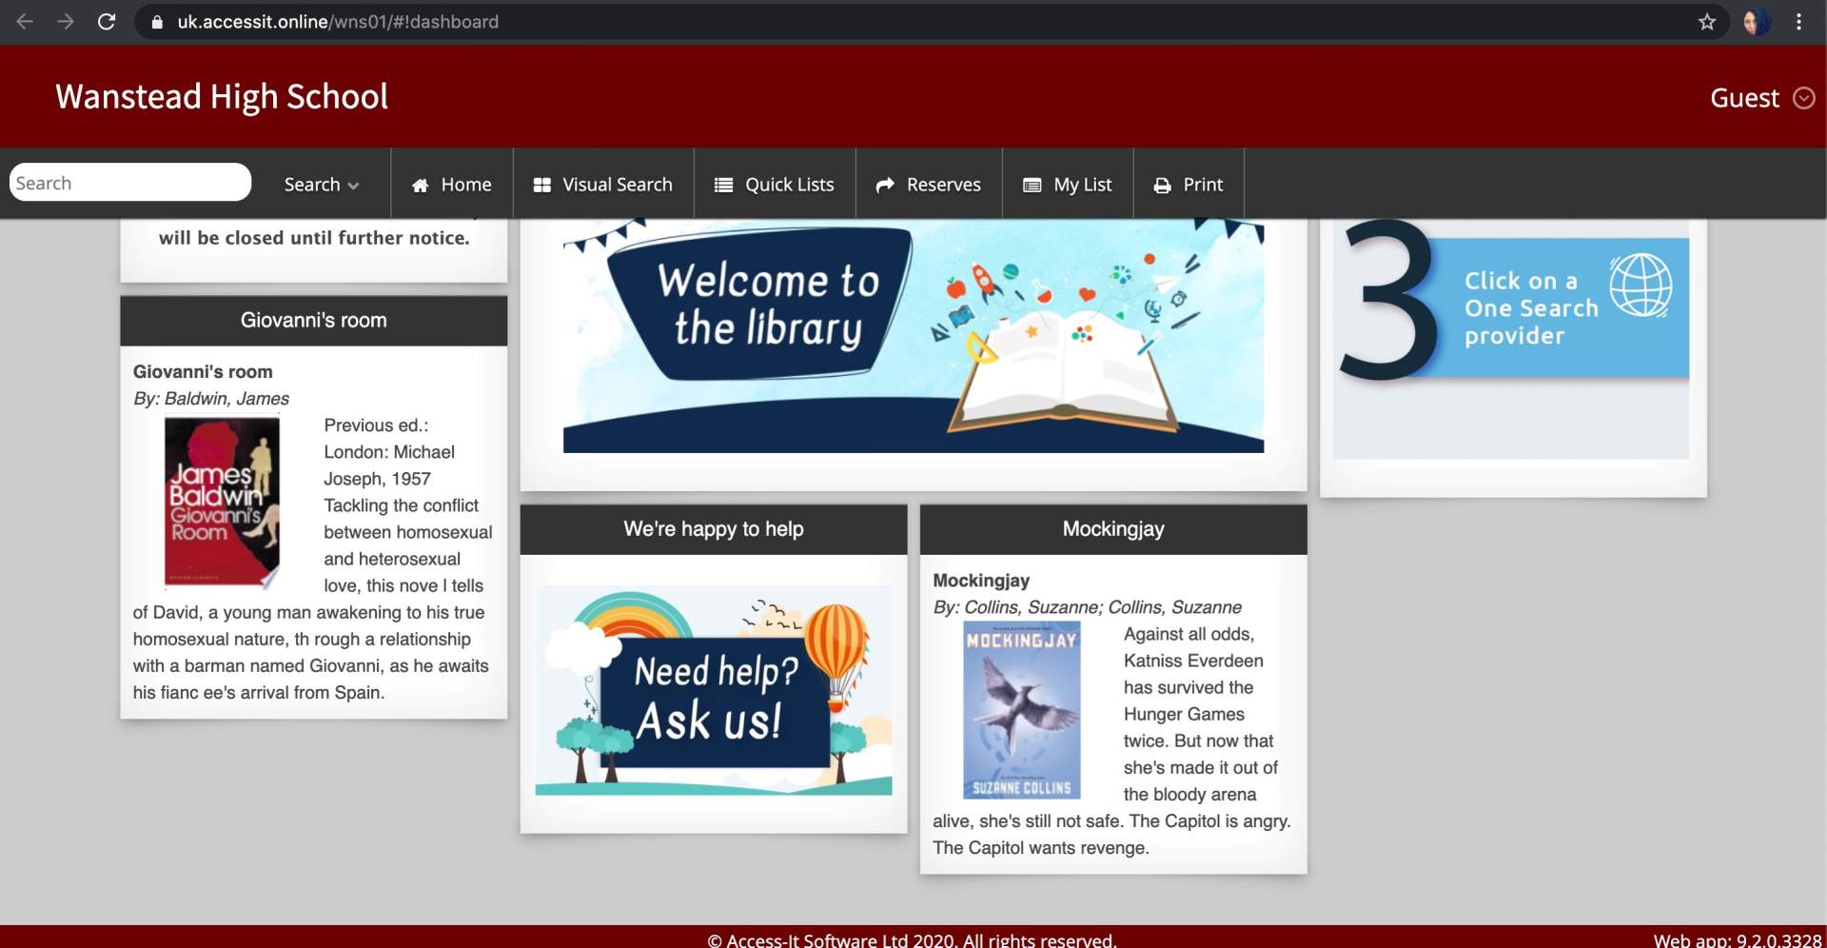Click the Quick Lists list icon
The width and height of the screenshot is (1827, 948).
[723, 186]
